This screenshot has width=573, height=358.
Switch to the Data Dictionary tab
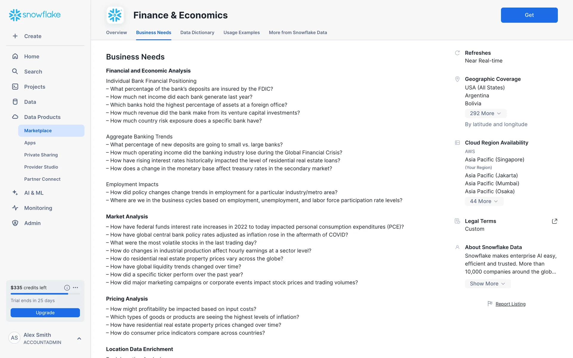coord(197,33)
